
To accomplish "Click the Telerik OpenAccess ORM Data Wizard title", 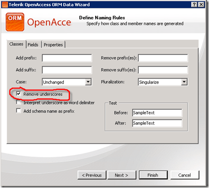I will click(49, 4).
